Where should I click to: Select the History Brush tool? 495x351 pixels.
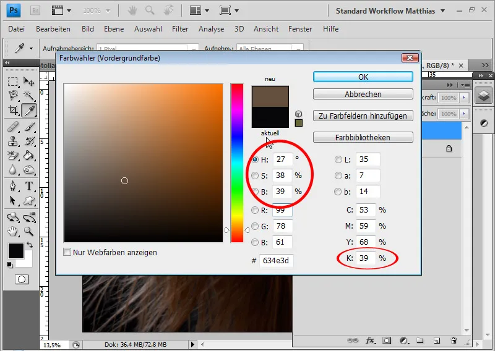point(29,142)
